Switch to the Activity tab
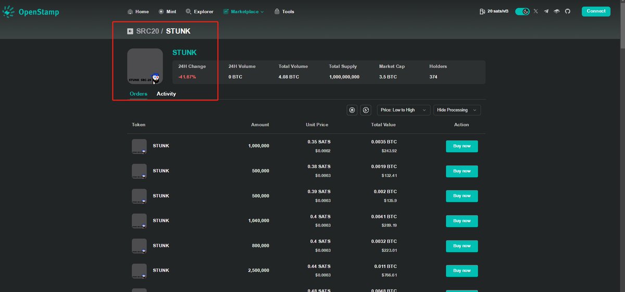The width and height of the screenshot is (625, 292). [x=166, y=94]
